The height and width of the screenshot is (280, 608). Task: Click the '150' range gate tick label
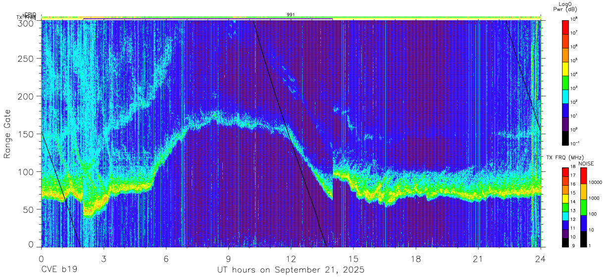point(26,134)
